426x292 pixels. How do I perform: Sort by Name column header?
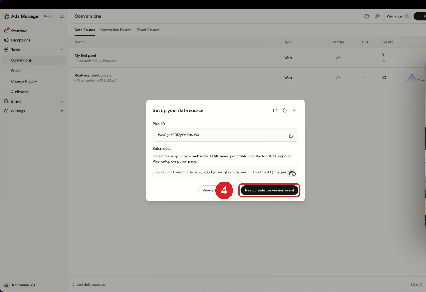tap(79, 42)
